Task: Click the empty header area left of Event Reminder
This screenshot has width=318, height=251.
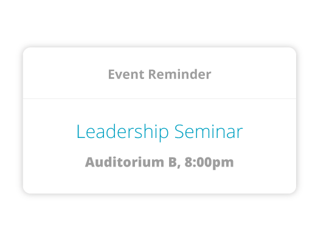Action: (66, 73)
